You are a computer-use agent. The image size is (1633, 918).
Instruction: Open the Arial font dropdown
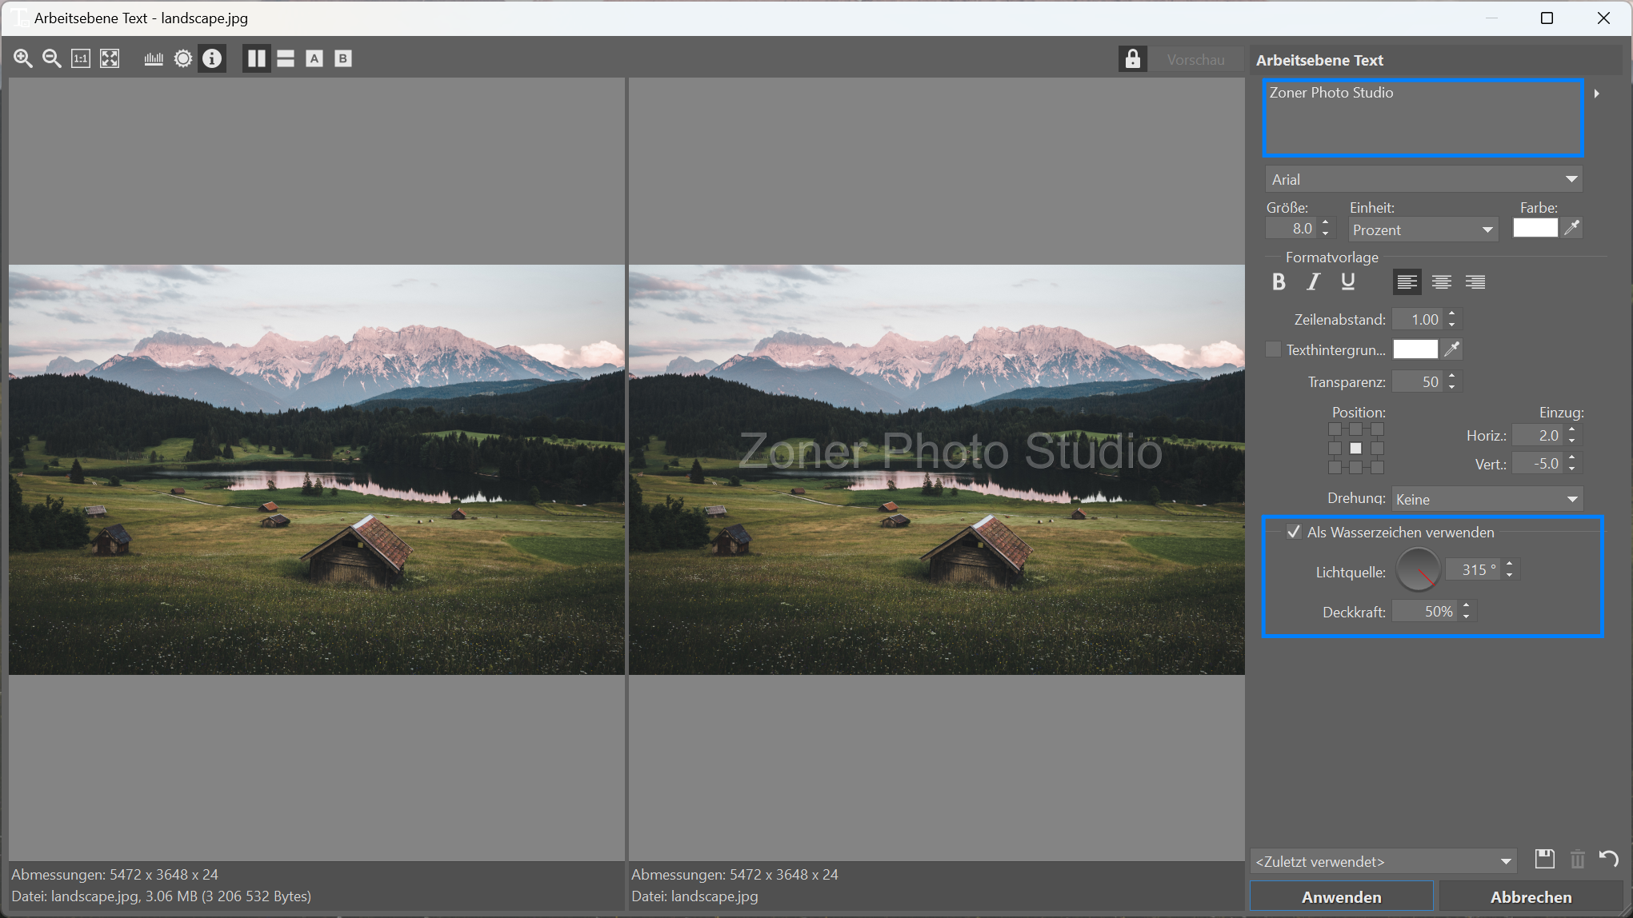[1423, 179]
